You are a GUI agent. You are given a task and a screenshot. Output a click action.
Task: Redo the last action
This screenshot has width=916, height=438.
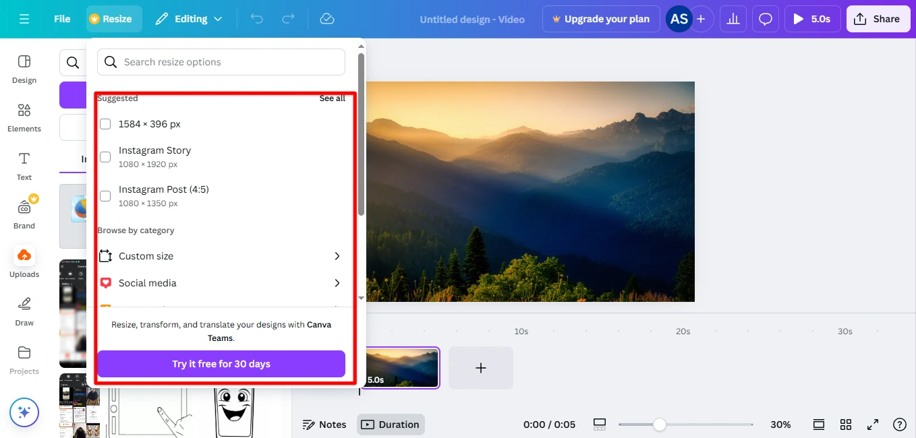[x=288, y=19]
